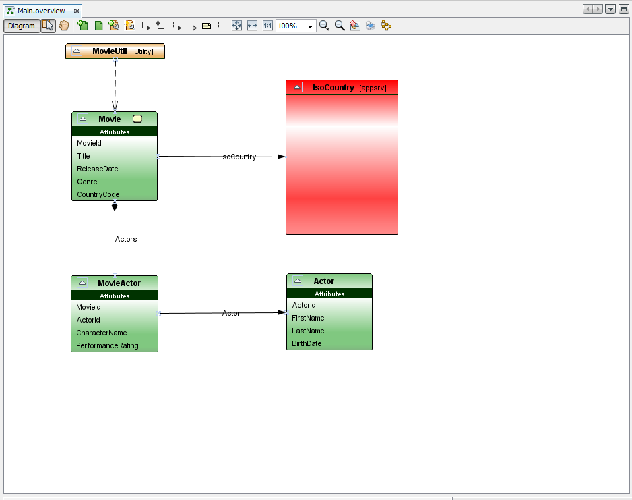Click the zoom in magnifier icon
632x500 pixels.
pos(324,26)
